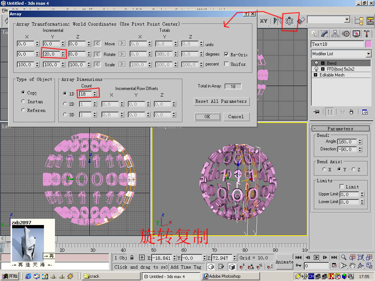
Task: Toggle the Angle Snap icon
Action: 250,266
